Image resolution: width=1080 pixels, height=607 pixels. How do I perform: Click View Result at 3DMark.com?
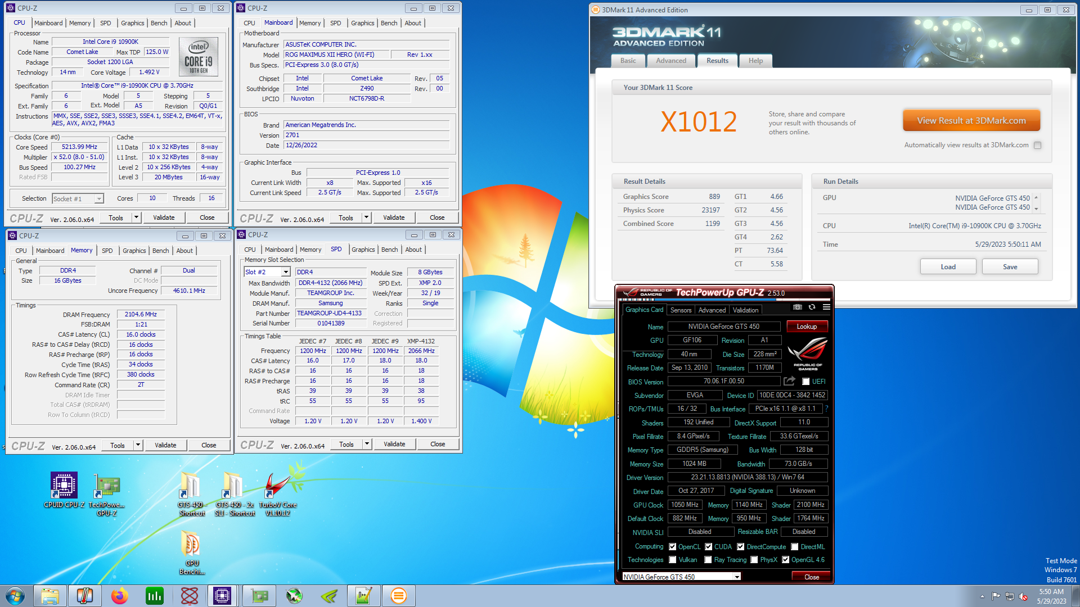click(971, 121)
